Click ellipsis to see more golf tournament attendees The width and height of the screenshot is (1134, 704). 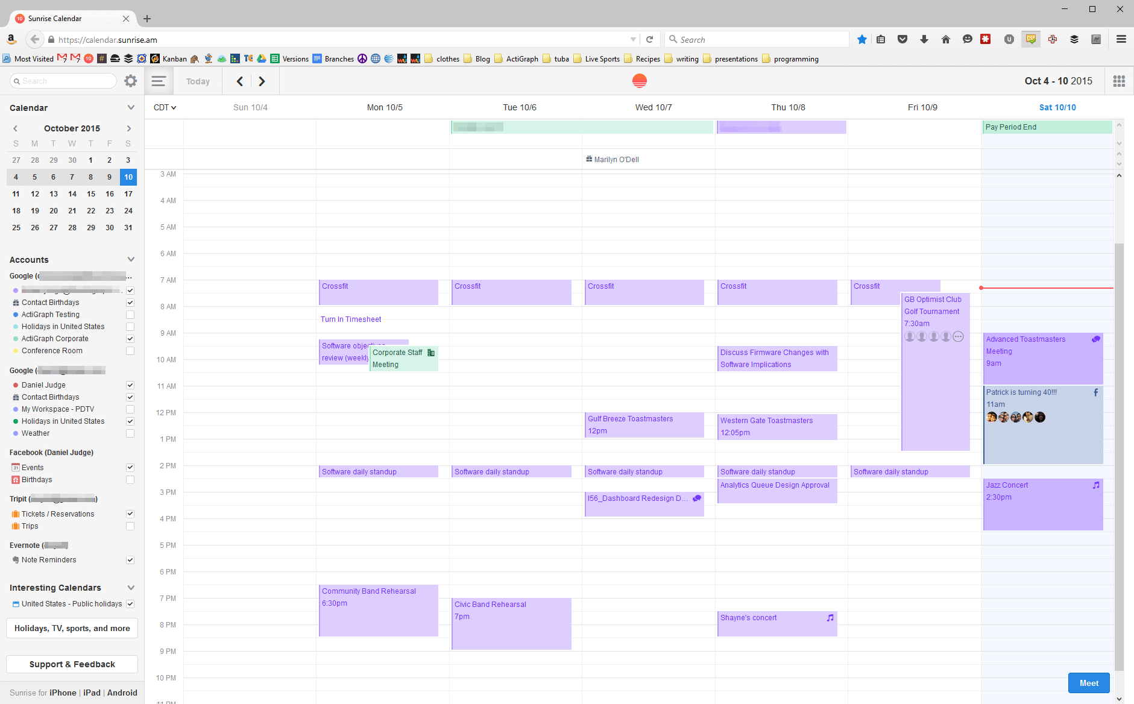(x=958, y=336)
